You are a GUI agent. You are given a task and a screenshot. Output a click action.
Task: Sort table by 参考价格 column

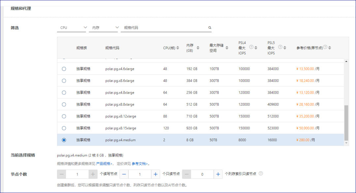click(x=330, y=47)
